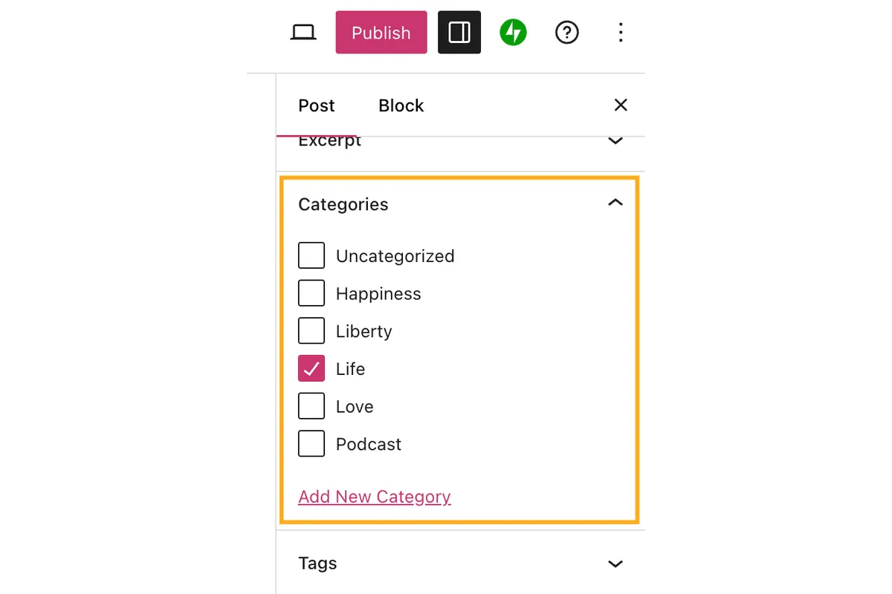Check the Uncategorized category box
Image resolution: width=892 pixels, height=594 pixels.
click(311, 255)
